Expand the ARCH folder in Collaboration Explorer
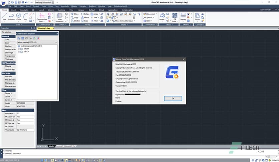The height and width of the screenshot is (162, 279). coord(19,49)
